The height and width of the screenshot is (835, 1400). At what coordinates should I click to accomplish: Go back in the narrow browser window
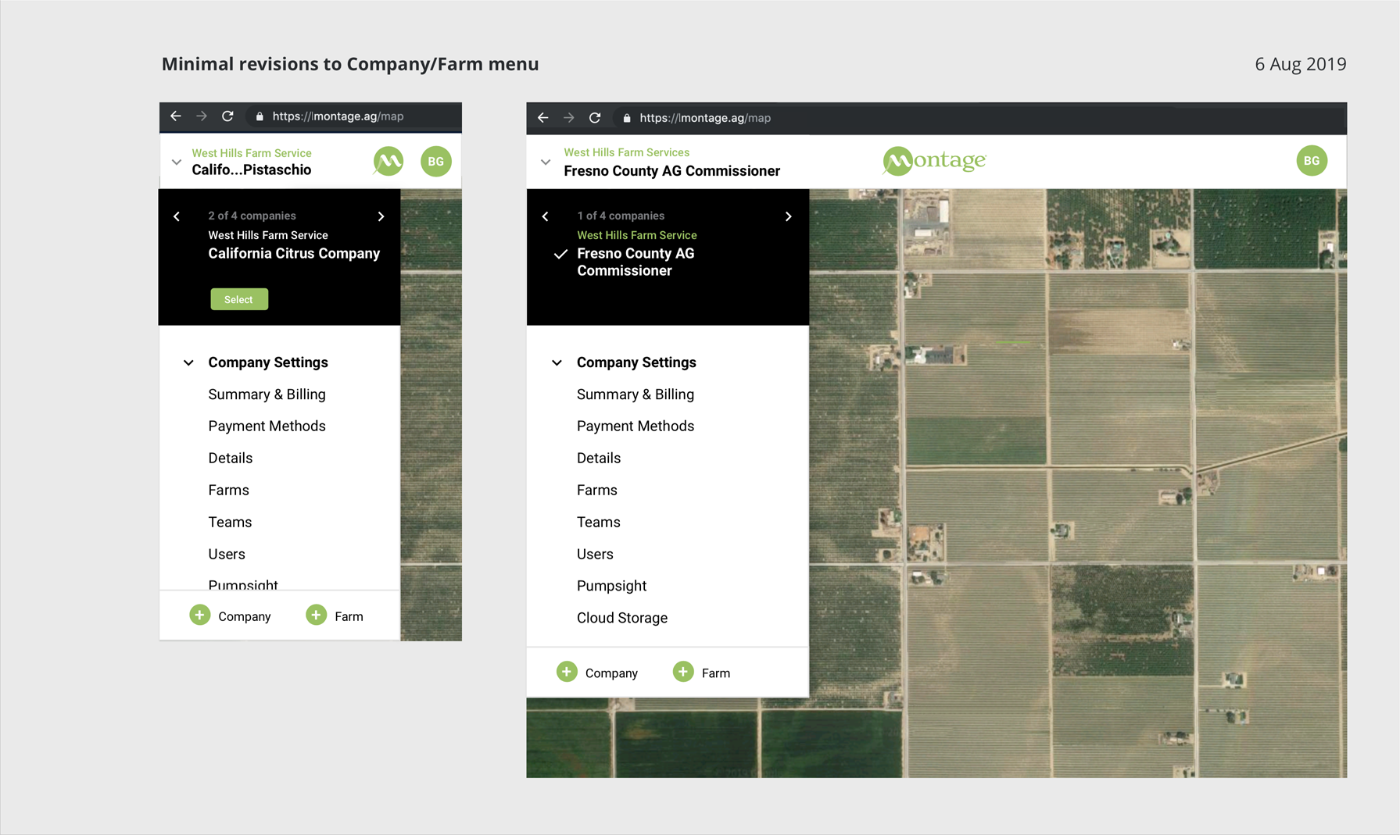[176, 116]
